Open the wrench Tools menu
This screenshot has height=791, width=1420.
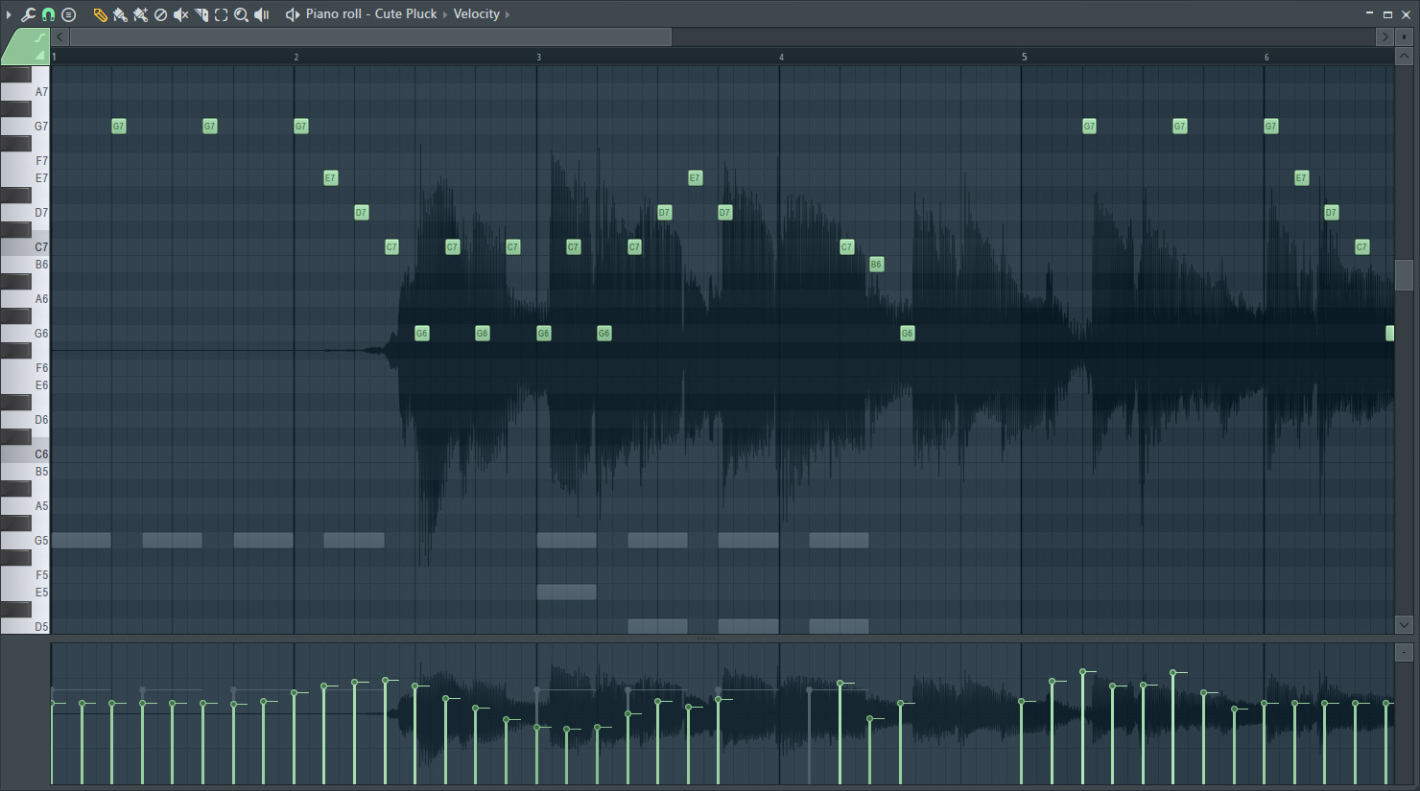point(28,14)
